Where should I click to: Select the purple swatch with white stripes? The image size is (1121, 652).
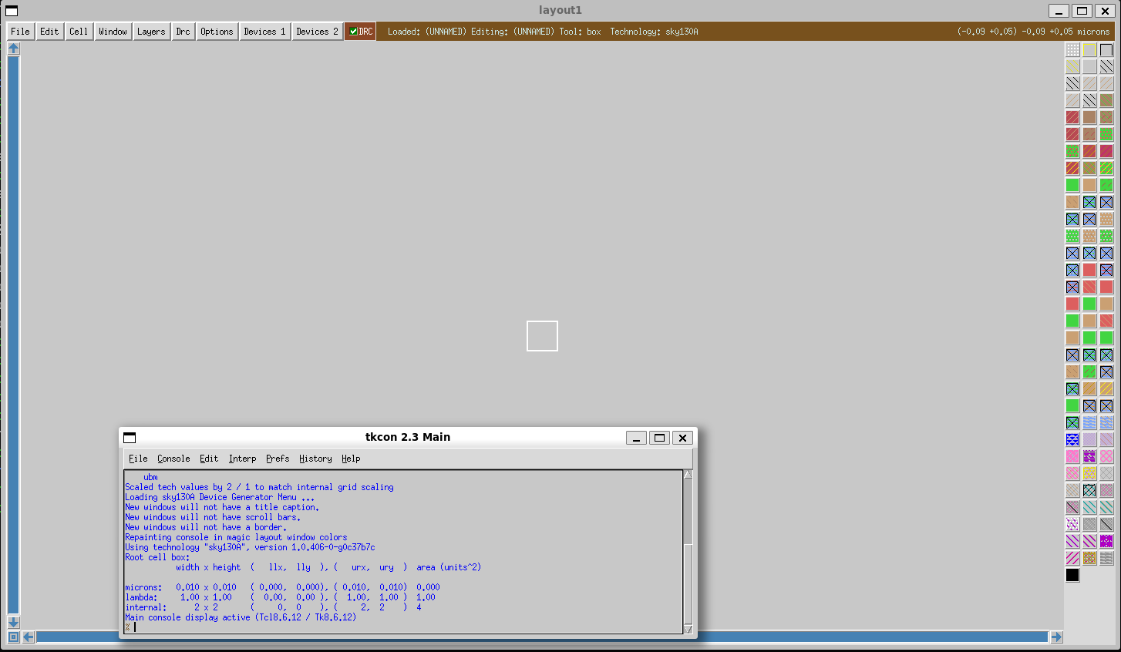[x=1089, y=456]
